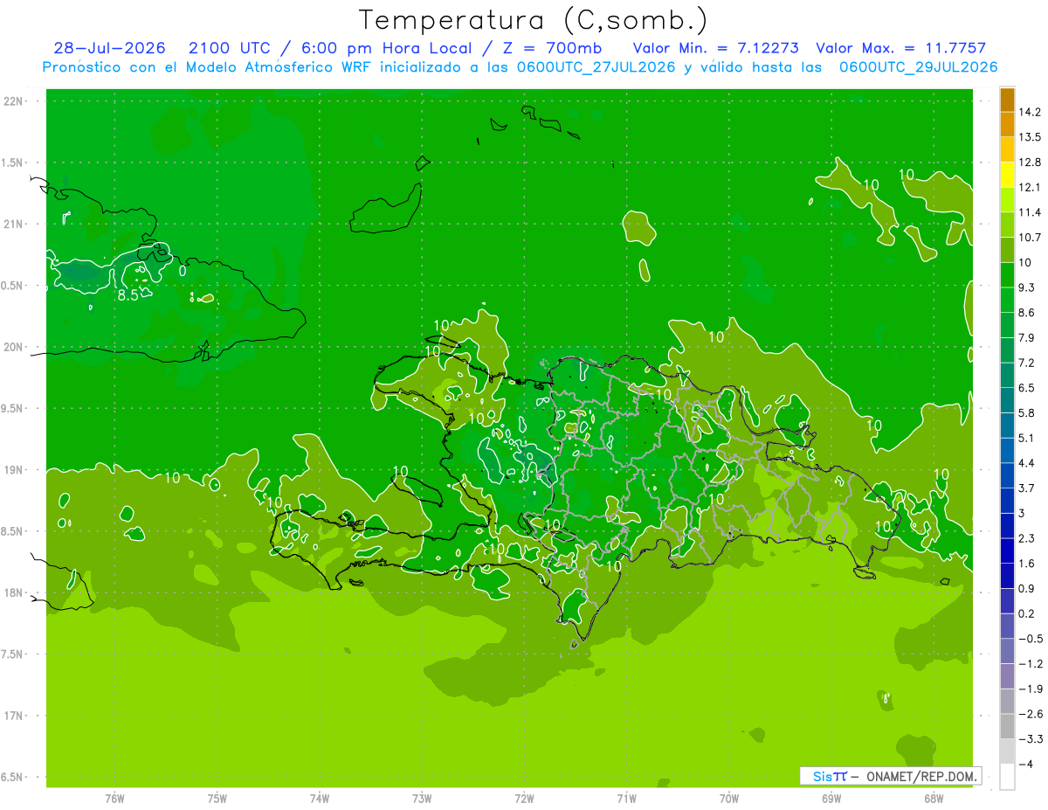The image size is (1048, 810).
Task: Click the 7.9 colorbar value
Action: [x=1027, y=337]
